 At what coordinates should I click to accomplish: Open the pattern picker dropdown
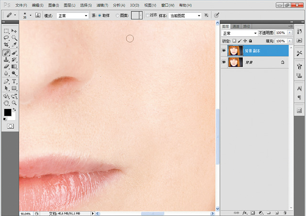[141, 15]
